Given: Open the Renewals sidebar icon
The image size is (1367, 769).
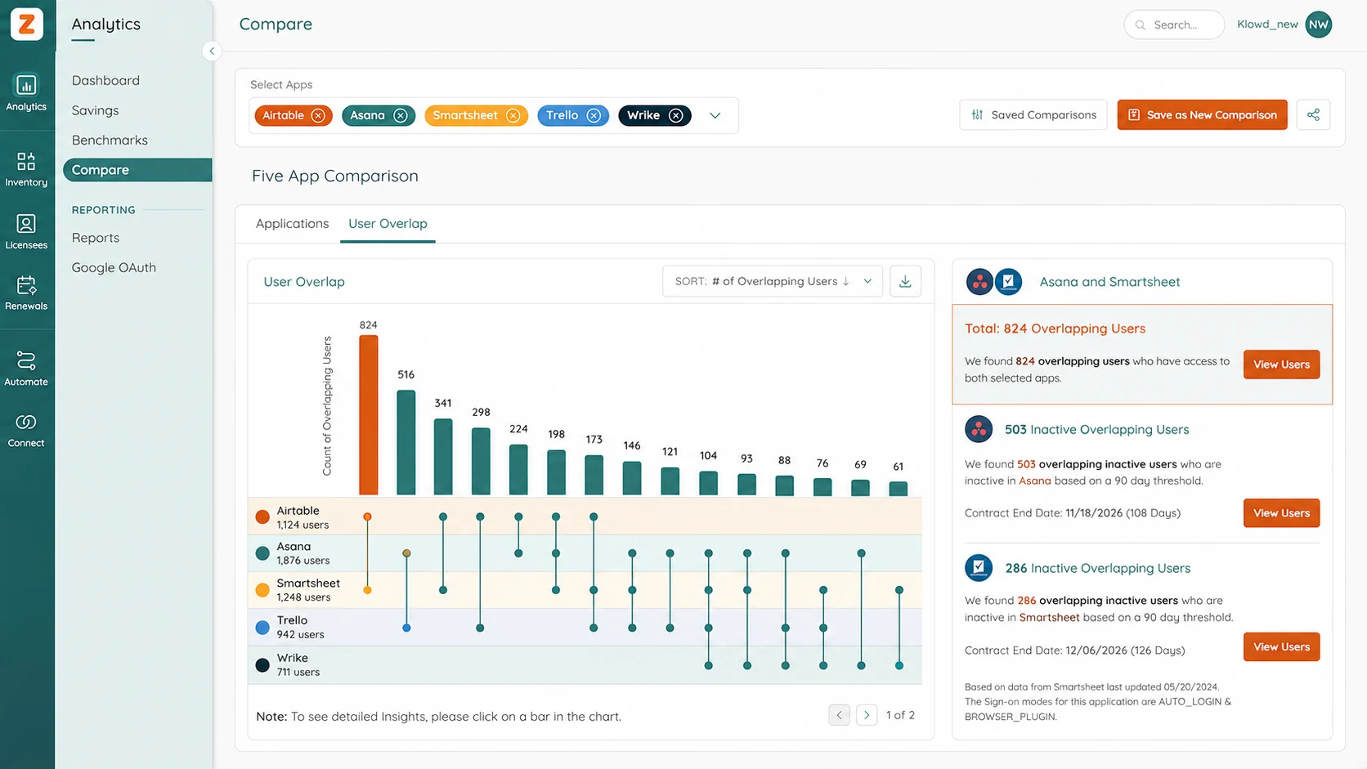Looking at the screenshot, I should (26, 293).
